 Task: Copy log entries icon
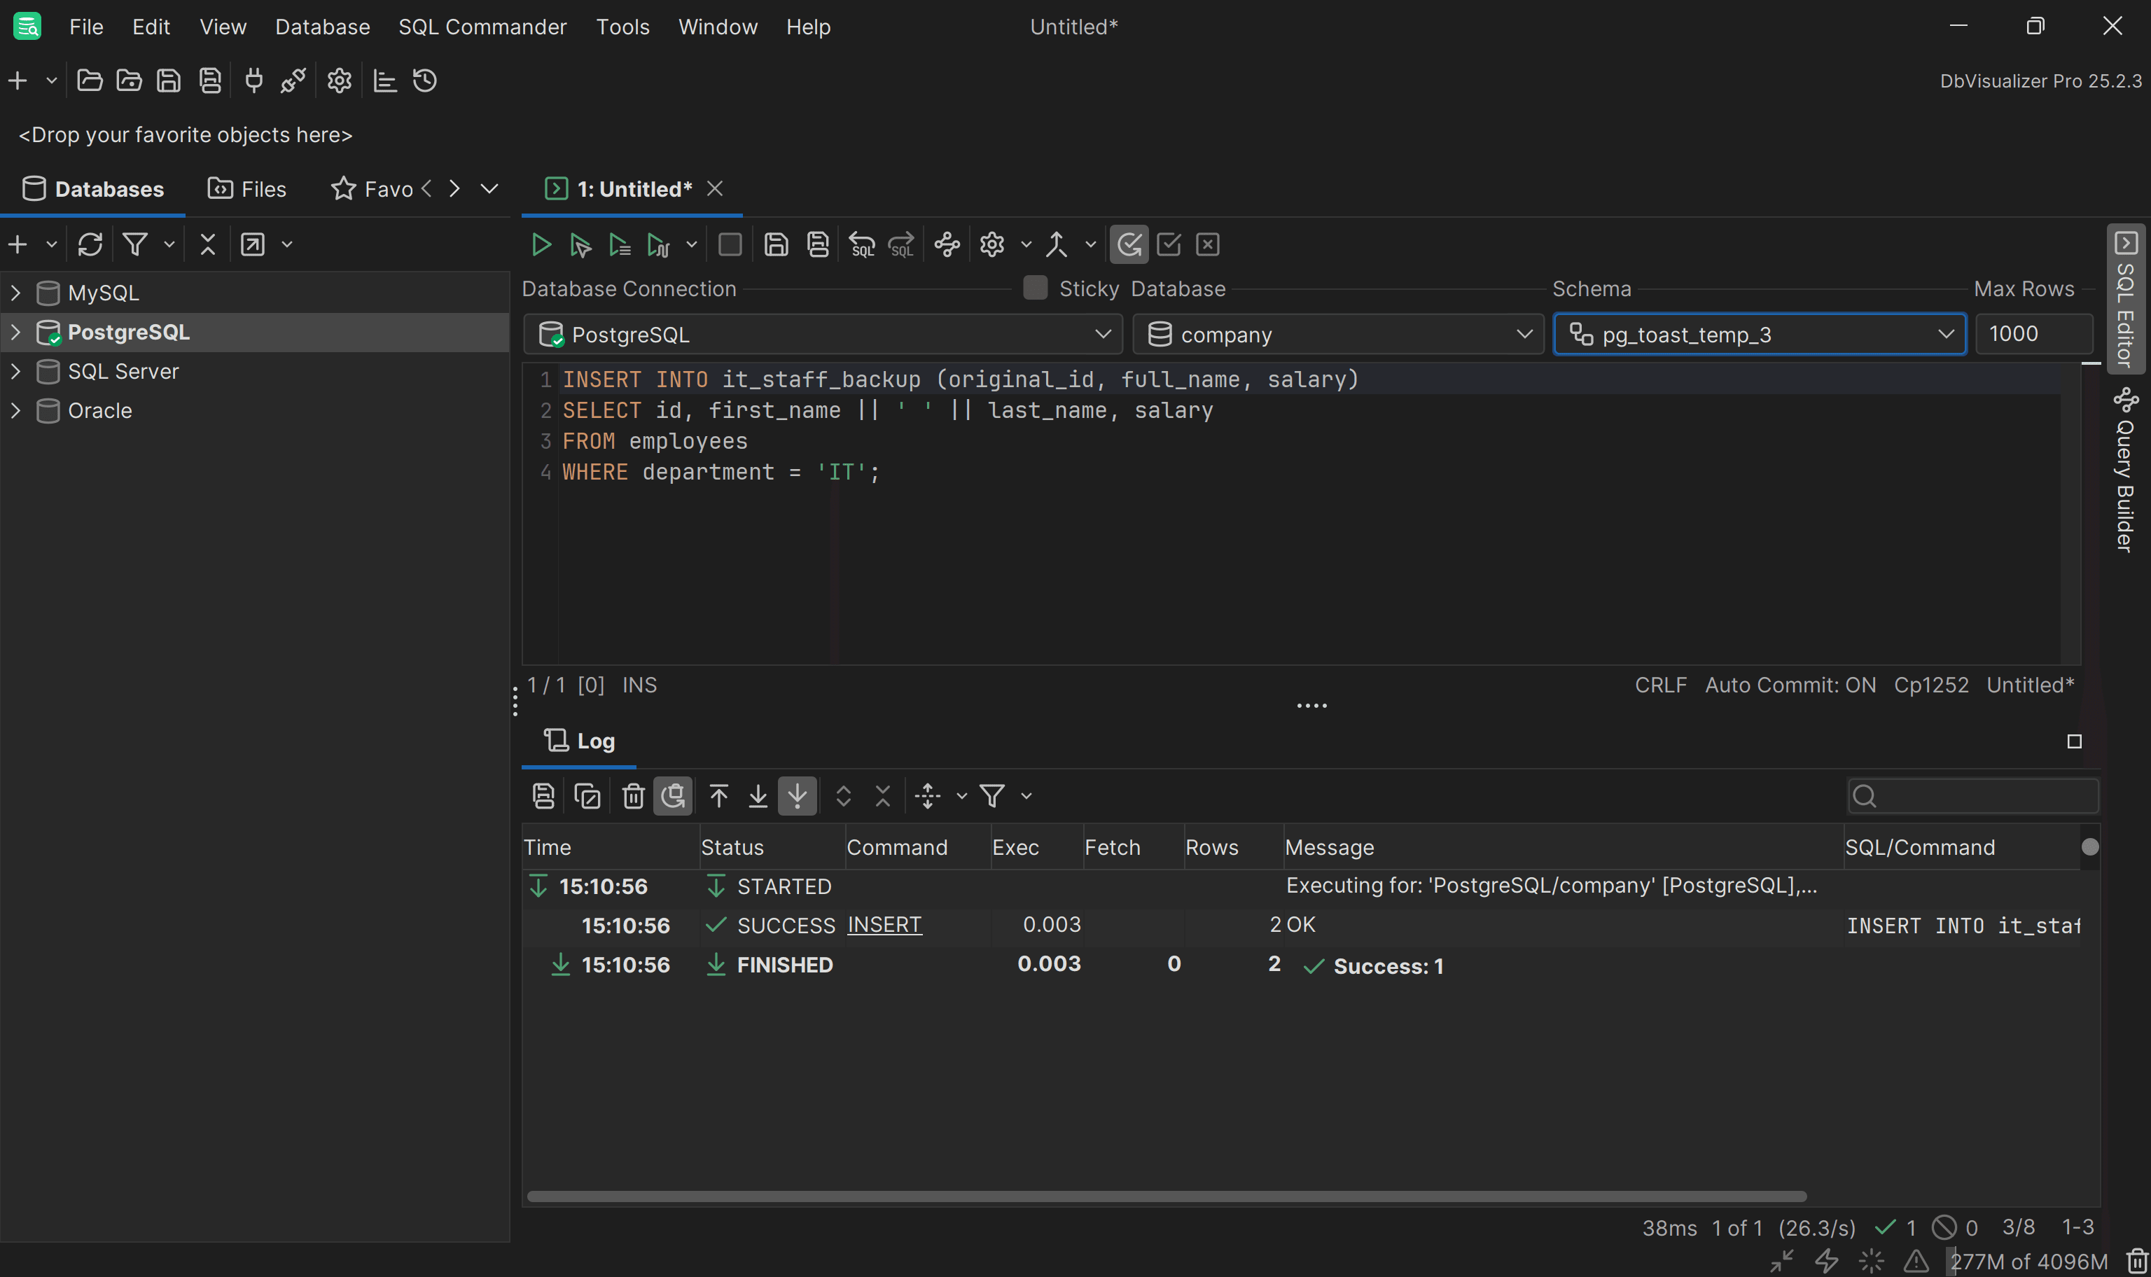click(x=587, y=796)
